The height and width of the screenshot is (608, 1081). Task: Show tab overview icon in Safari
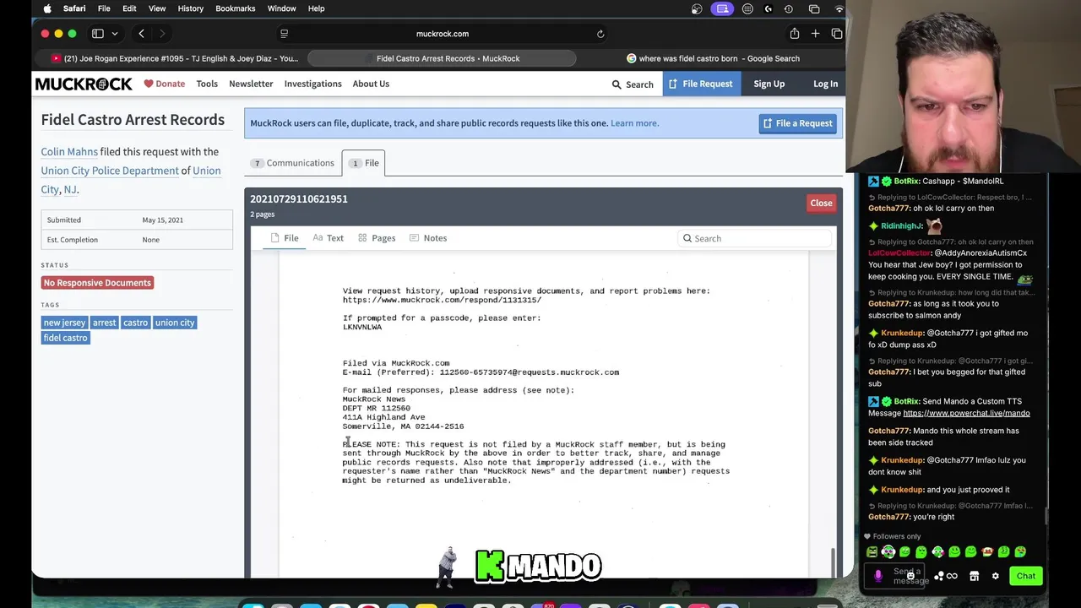(836, 34)
